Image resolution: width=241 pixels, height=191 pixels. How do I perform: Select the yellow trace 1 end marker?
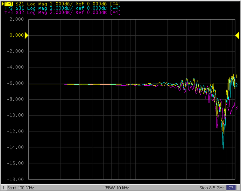236,76
